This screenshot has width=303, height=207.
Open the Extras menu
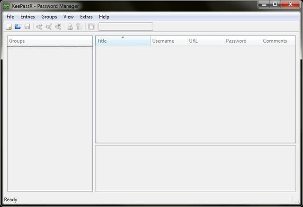tap(86, 17)
